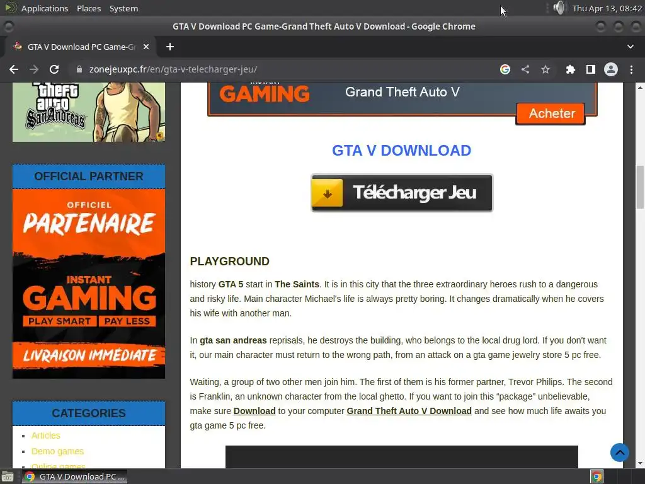Share this page via share icon
645x484 pixels.
(x=525, y=69)
